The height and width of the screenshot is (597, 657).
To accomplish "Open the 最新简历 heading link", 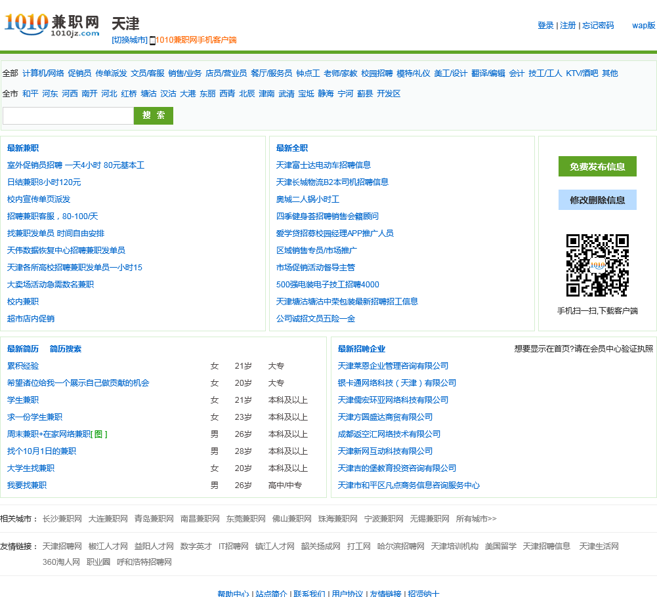I will (22, 348).
